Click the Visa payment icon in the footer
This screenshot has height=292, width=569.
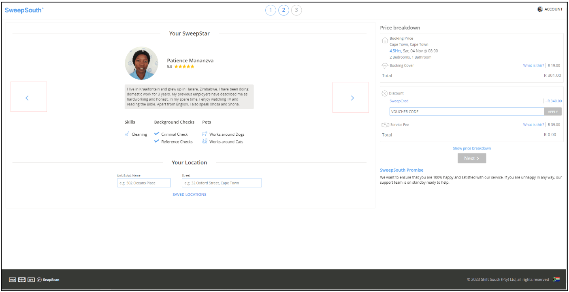click(x=13, y=279)
